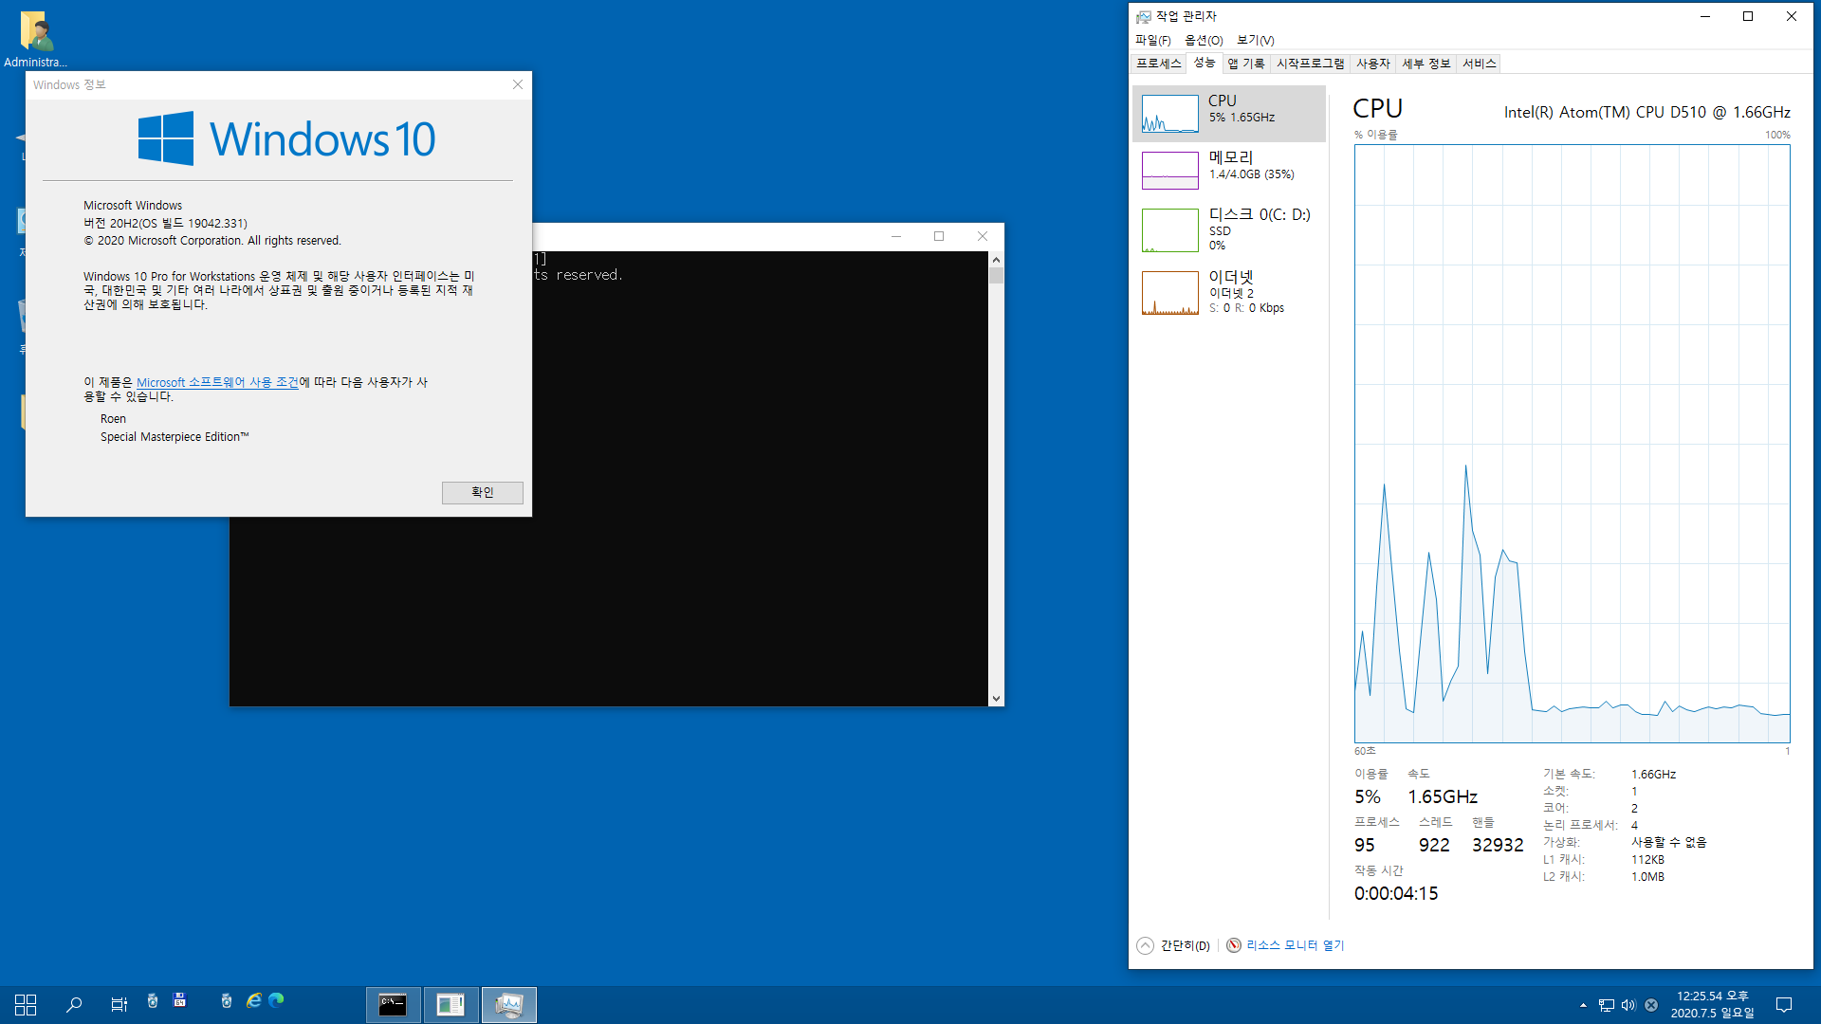
Task: Open taskbar search magnifier
Action: [x=74, y=1005]
